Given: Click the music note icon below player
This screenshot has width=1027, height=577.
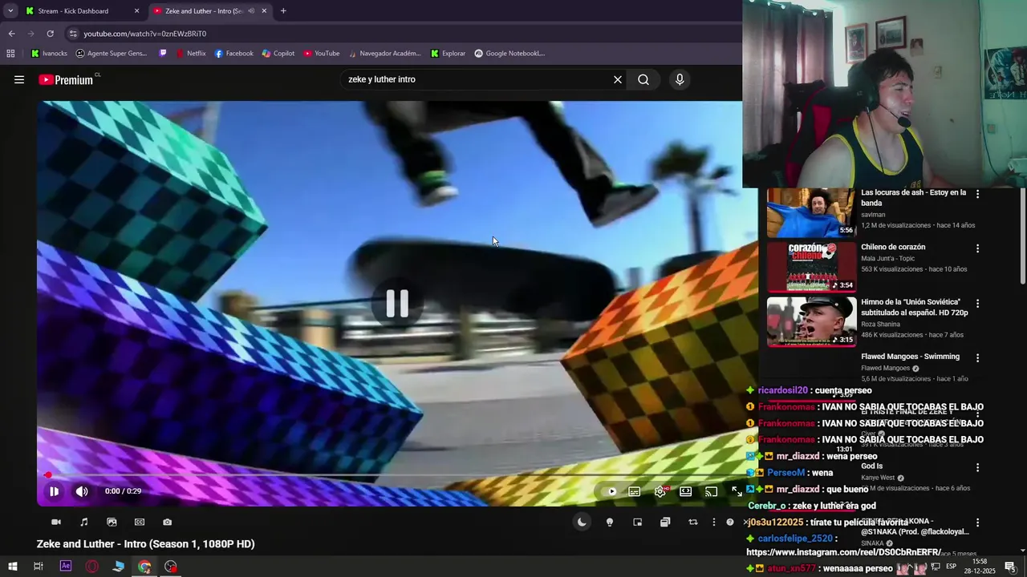Looking at the screenshot, I should tap(84, 522).
